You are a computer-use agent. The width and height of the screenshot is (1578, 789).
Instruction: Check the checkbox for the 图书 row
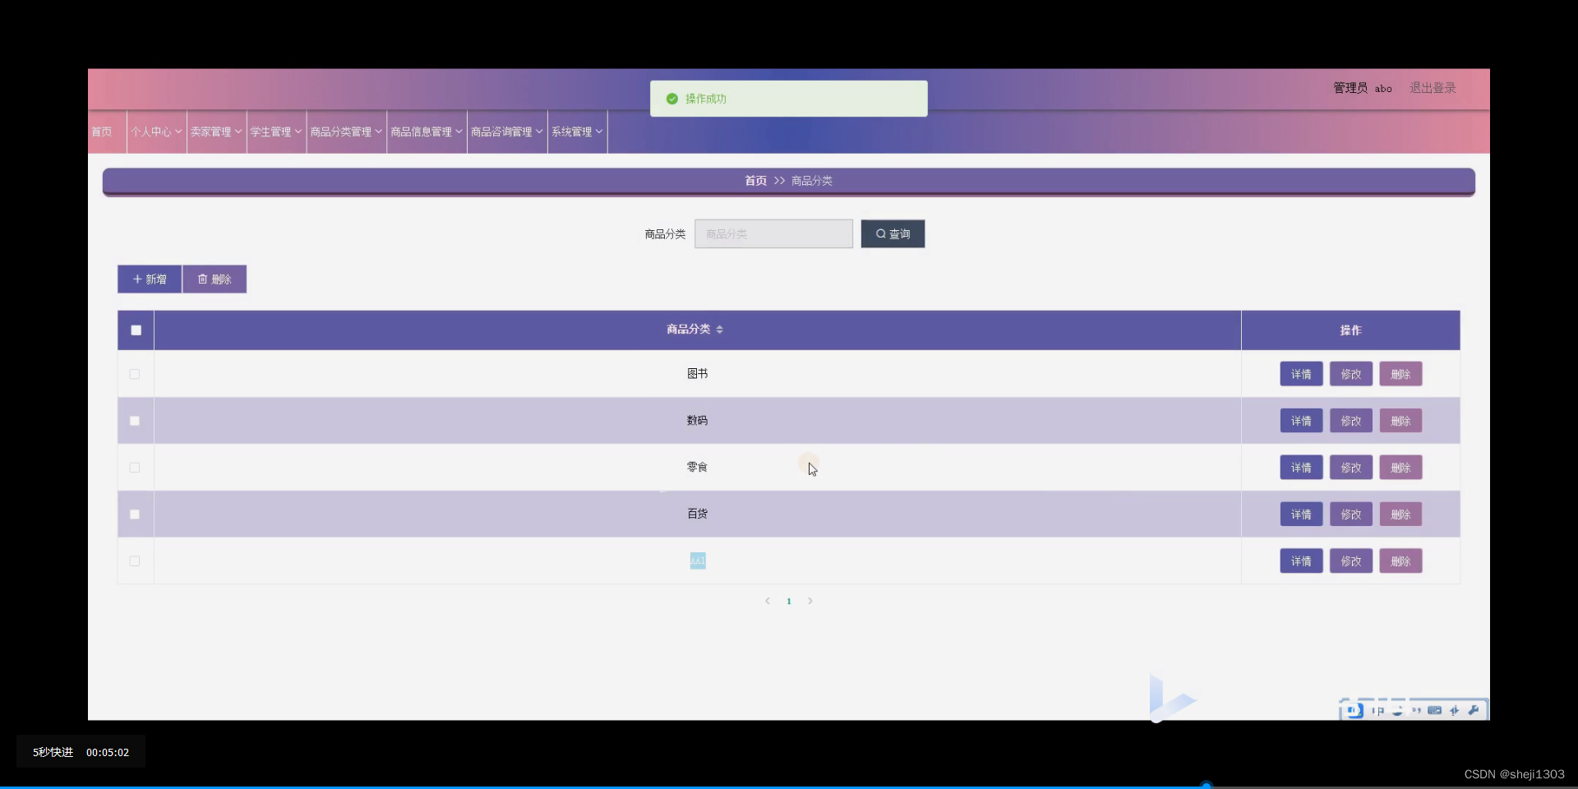[x=134, y=375]
